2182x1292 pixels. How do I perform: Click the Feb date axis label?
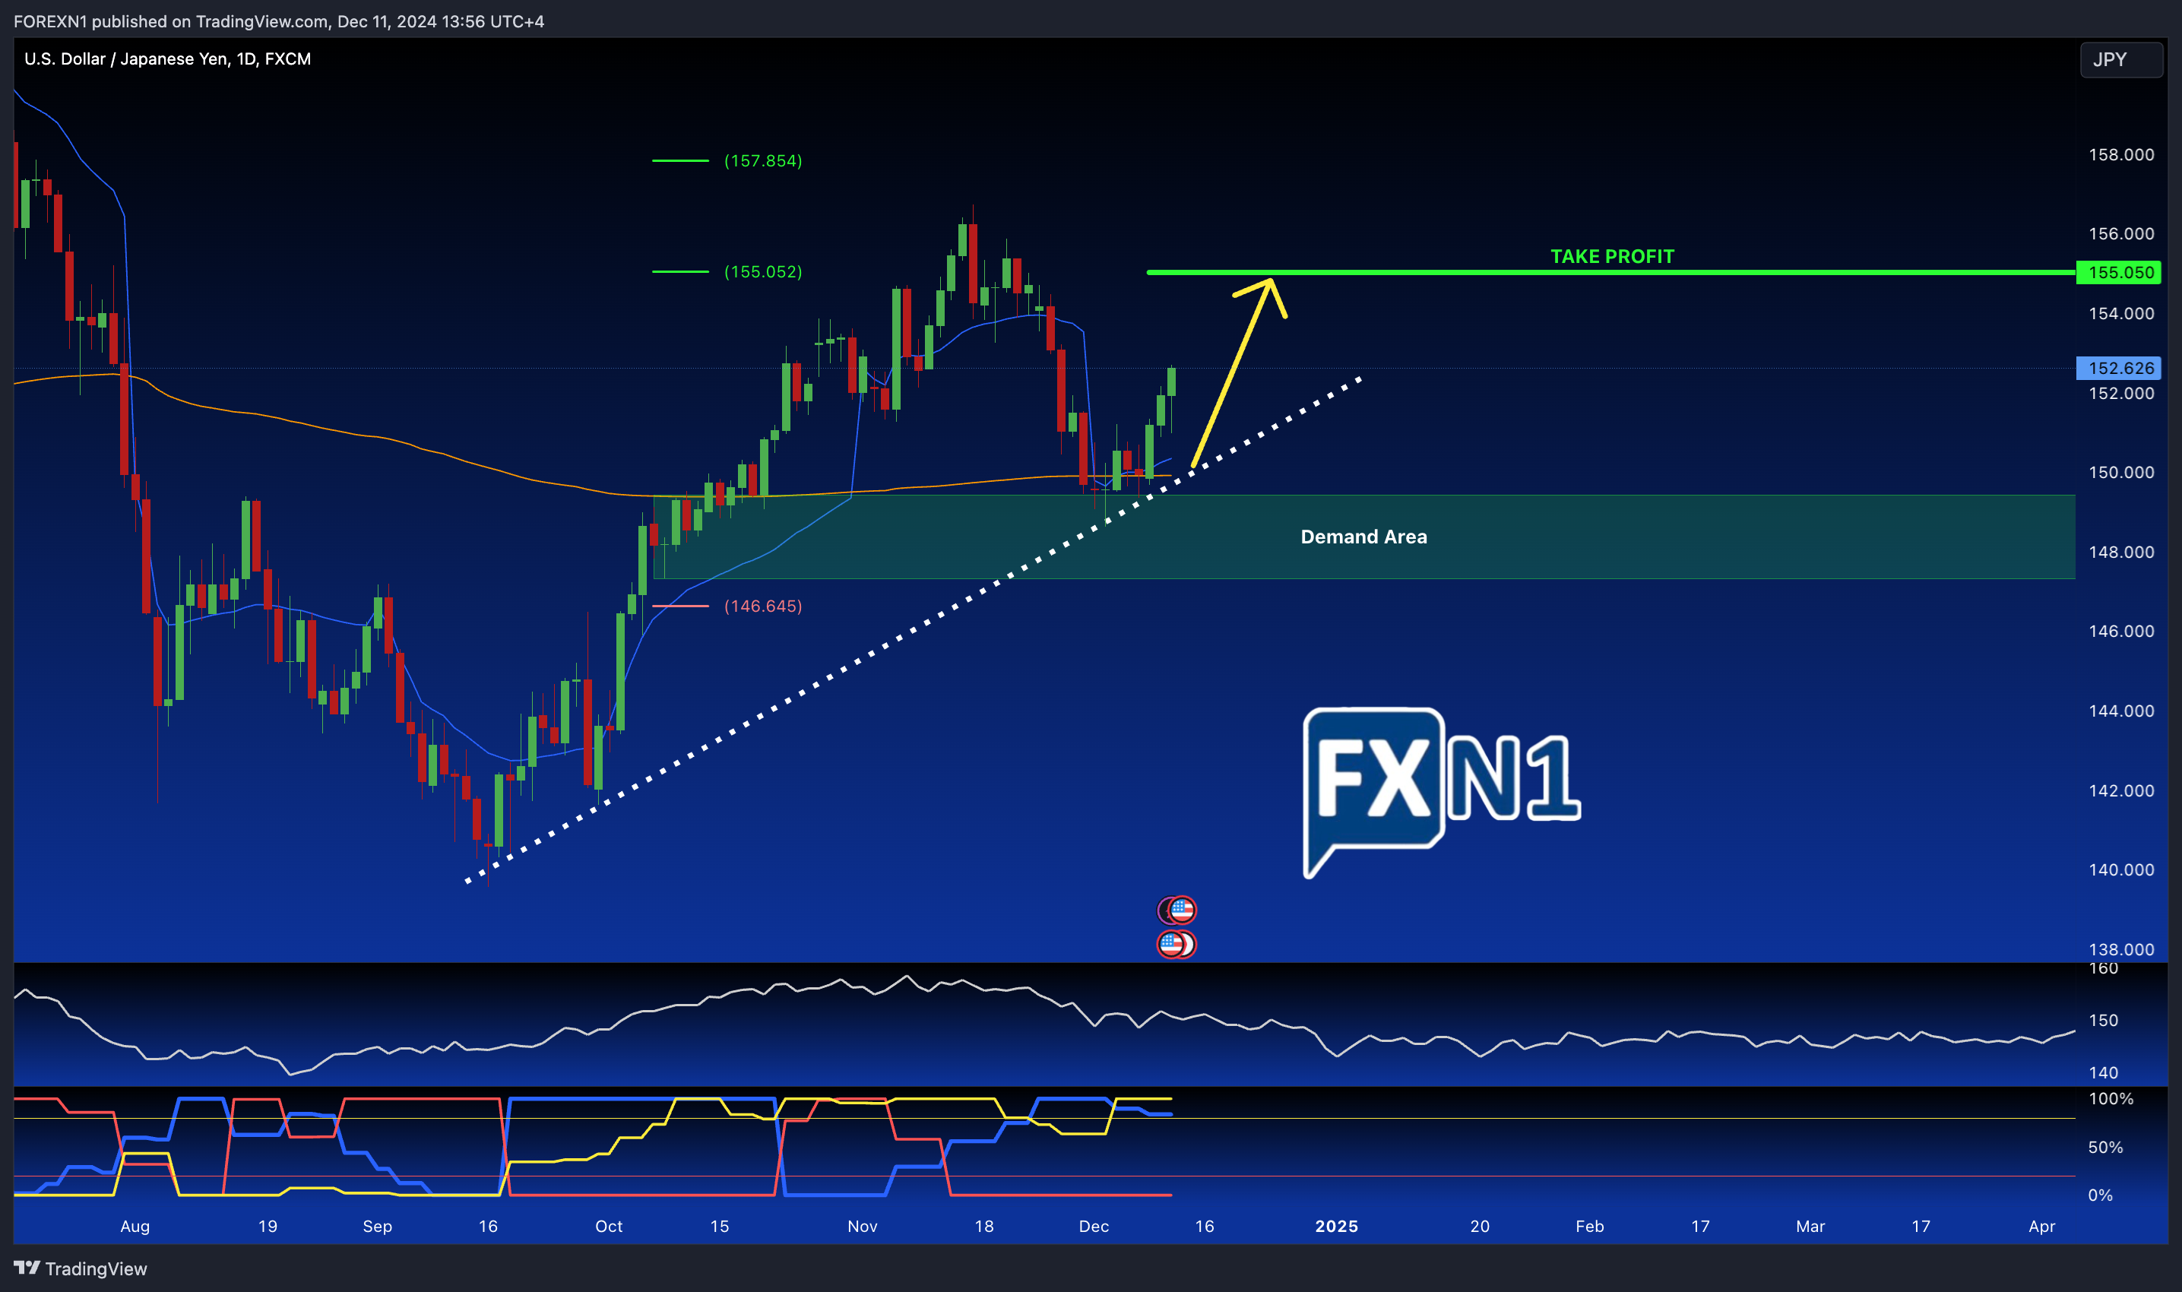[x=1589, y=1226]
